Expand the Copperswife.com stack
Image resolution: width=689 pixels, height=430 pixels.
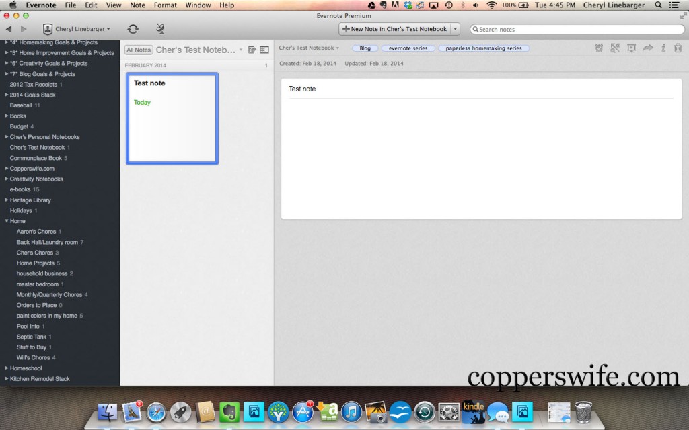click(7, 169)
